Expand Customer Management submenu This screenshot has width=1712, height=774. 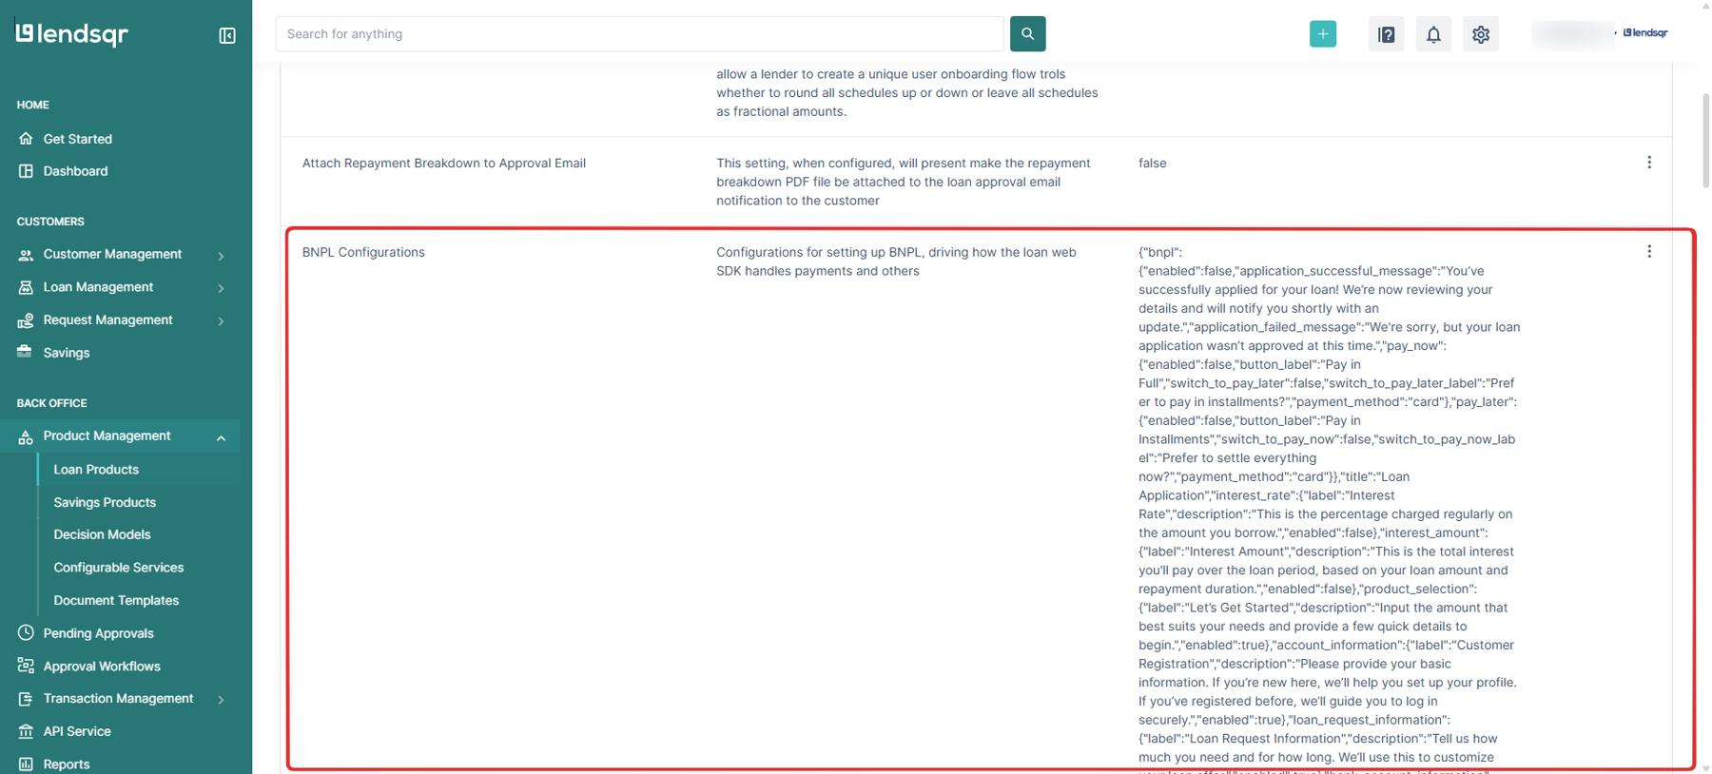pos(221,255)
